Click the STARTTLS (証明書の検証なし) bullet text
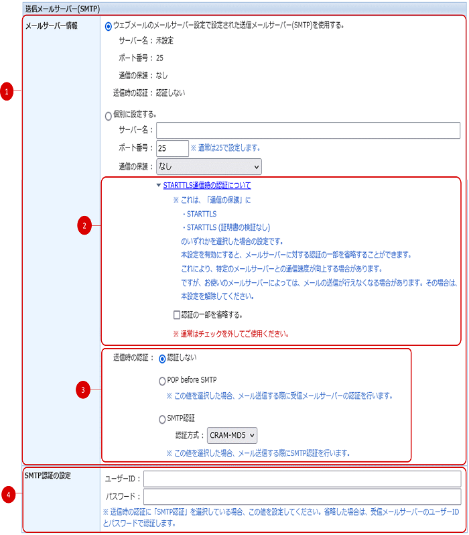This screenshot has width=469, height=535. tap(226, 227)
